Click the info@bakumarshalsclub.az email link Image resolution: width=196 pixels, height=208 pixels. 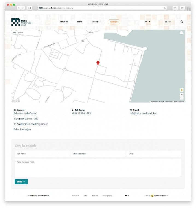click(144, 113)
